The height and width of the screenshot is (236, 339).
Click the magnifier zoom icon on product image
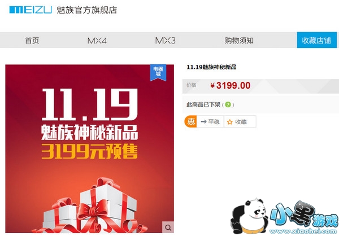168,227
